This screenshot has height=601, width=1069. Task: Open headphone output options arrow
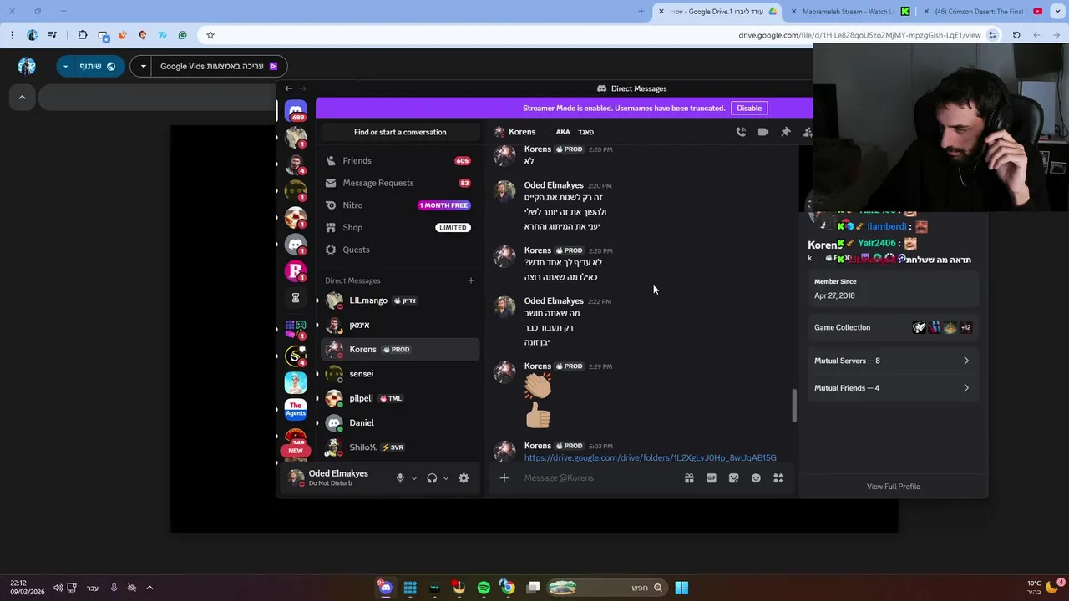(x=446, y=478)
